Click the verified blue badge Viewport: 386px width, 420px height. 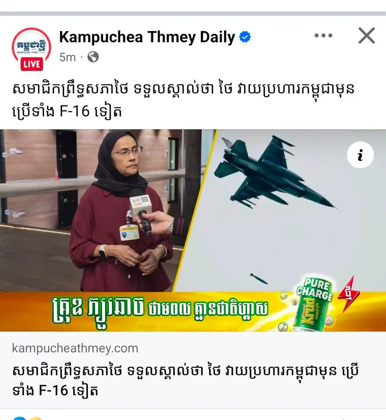245,37
